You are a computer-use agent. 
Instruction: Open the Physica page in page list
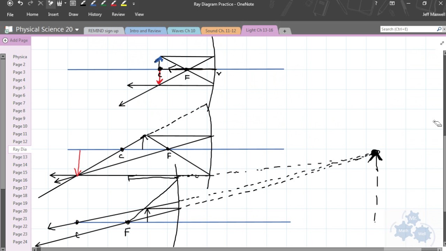(x=20, y=57)
